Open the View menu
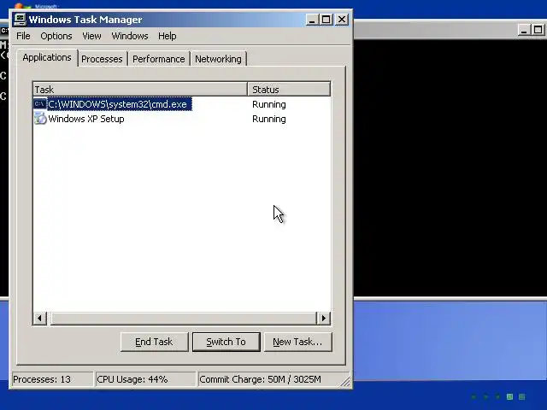Viewport: 547px width, 410px height. (91, 36)
